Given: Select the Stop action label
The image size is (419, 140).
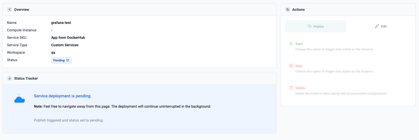Looking at the screenshot, I should pos(299,66).
